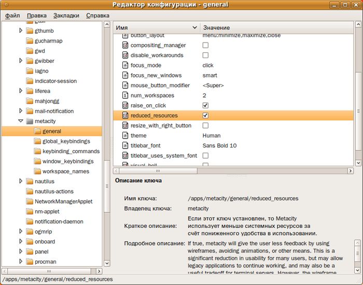Enable the resize_with_right_button checkbox
The image size is (363, 285).
pyautogui.click(x=205, y=126)
